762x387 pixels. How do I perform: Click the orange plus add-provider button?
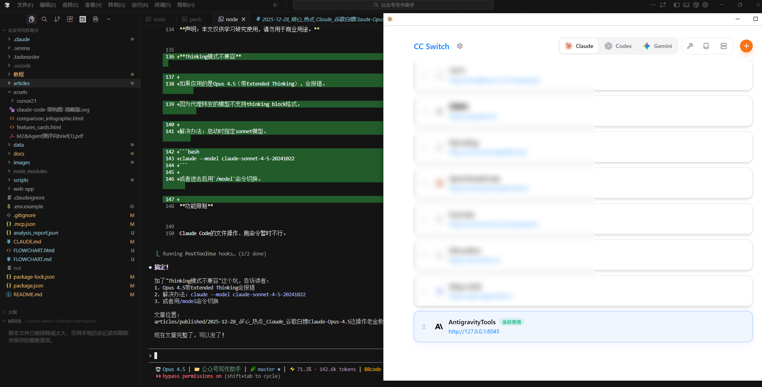click(x=746, y=46)
